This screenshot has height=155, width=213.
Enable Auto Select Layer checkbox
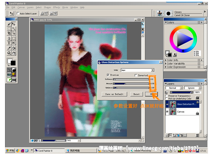pos(18,13)
